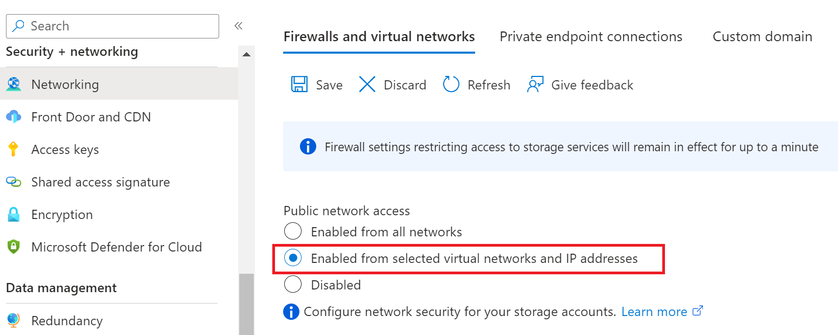Click the Access keys key icon
This screenshot has height=335, width=838.
click(14, 149)
